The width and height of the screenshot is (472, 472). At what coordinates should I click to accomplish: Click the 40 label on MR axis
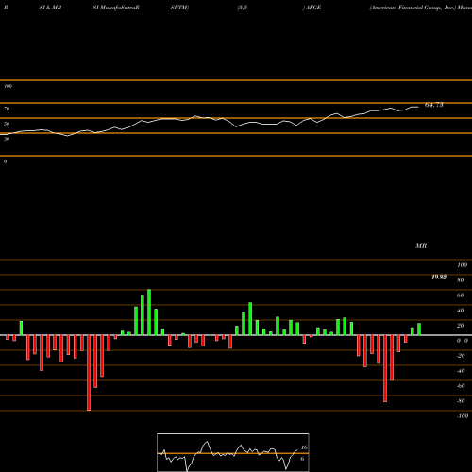461,311
